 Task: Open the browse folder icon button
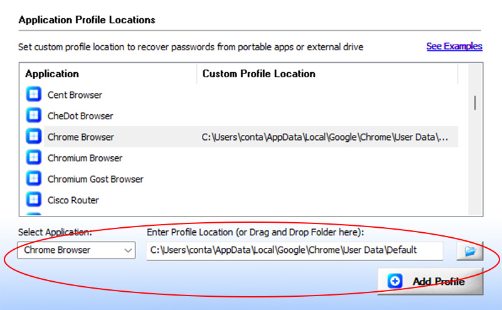point(469,251)
